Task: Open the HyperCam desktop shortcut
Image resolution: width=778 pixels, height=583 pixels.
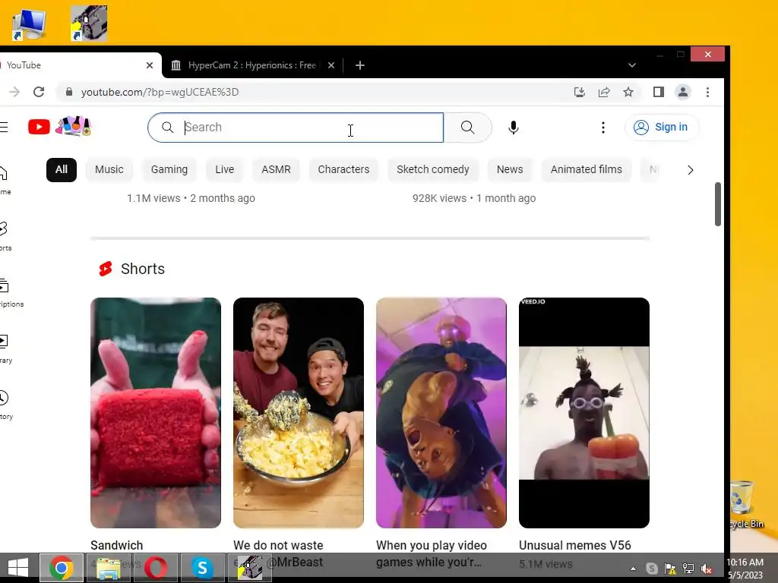Action: click(89, 23)
